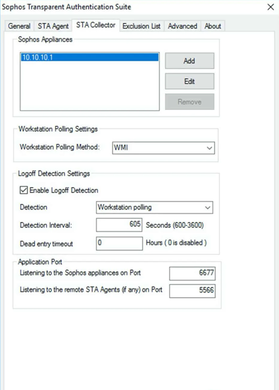Click the Dead entry timeout field
The image size is (279, 390).
(119, 243)
